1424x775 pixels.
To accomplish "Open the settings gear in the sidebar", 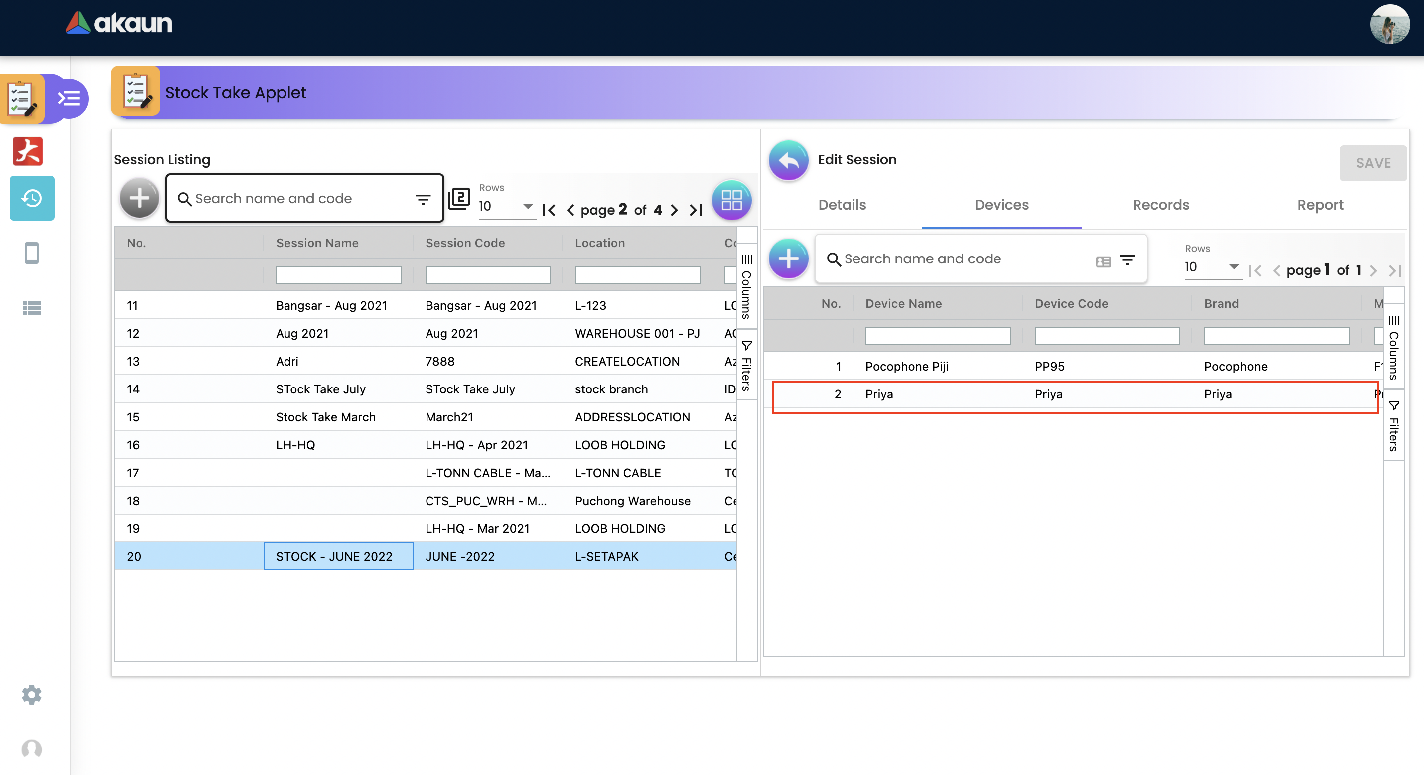I will click(x=32, y=694).
